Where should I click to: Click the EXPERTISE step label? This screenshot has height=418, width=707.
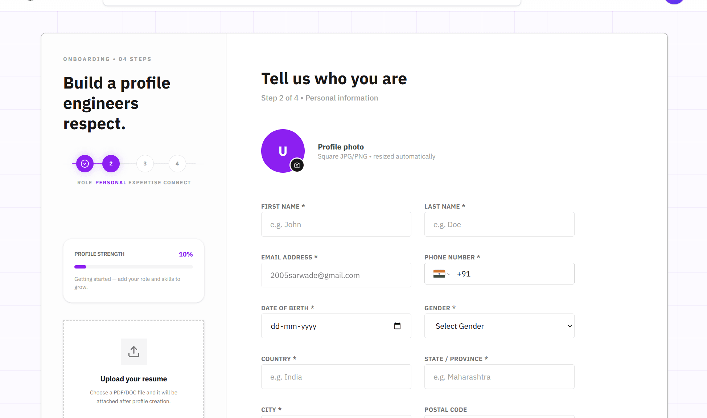pyautogui.click(x=145, y=183)
